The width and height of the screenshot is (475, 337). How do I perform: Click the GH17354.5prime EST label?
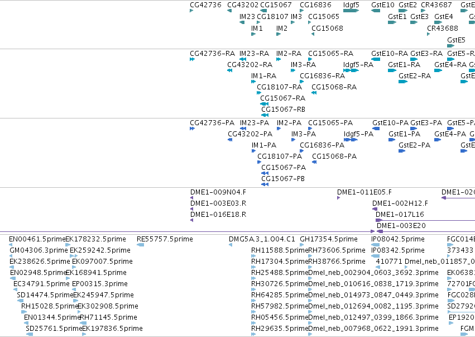[x=329, y=239]
